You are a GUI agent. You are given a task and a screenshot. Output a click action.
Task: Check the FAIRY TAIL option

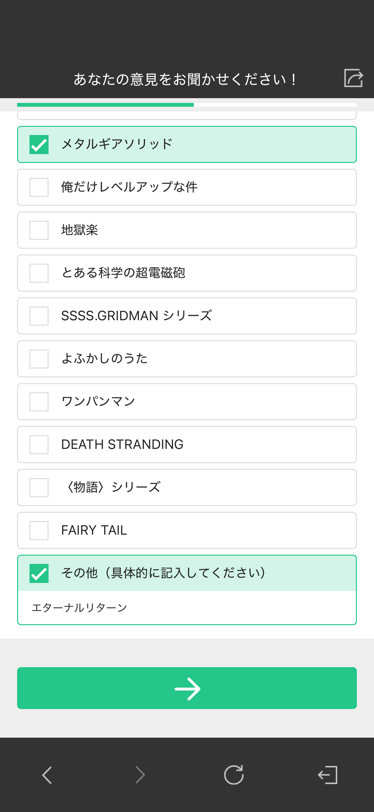pyautogui.click(x=39, y=531)
